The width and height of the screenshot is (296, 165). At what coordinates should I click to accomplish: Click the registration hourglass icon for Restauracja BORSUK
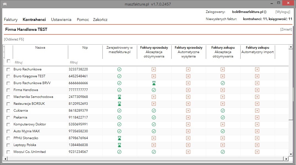tap(119, 104)
